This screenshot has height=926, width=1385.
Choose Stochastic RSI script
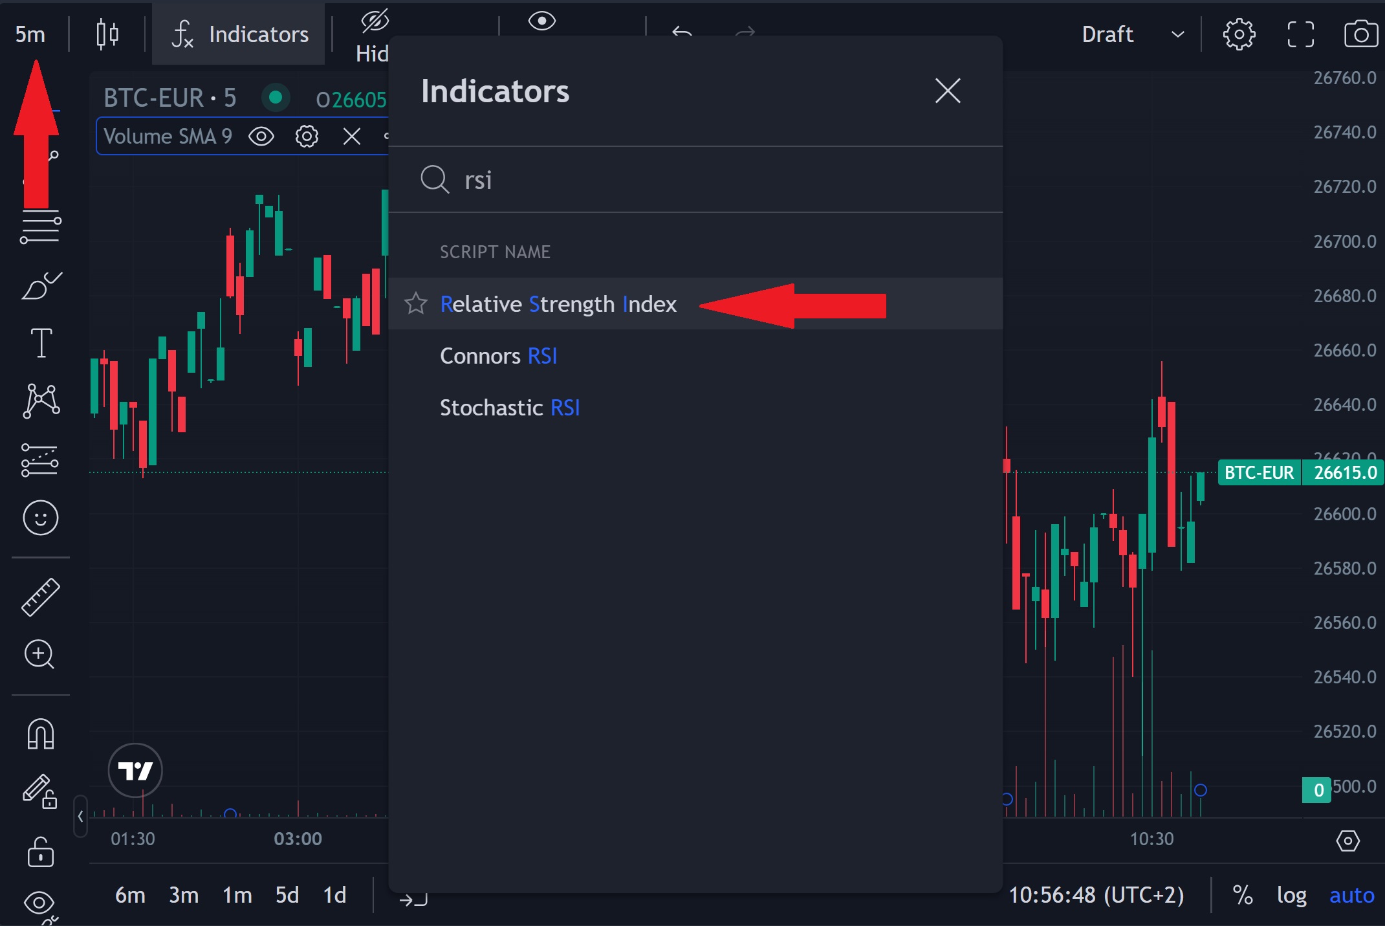click(x=510, y=407)
